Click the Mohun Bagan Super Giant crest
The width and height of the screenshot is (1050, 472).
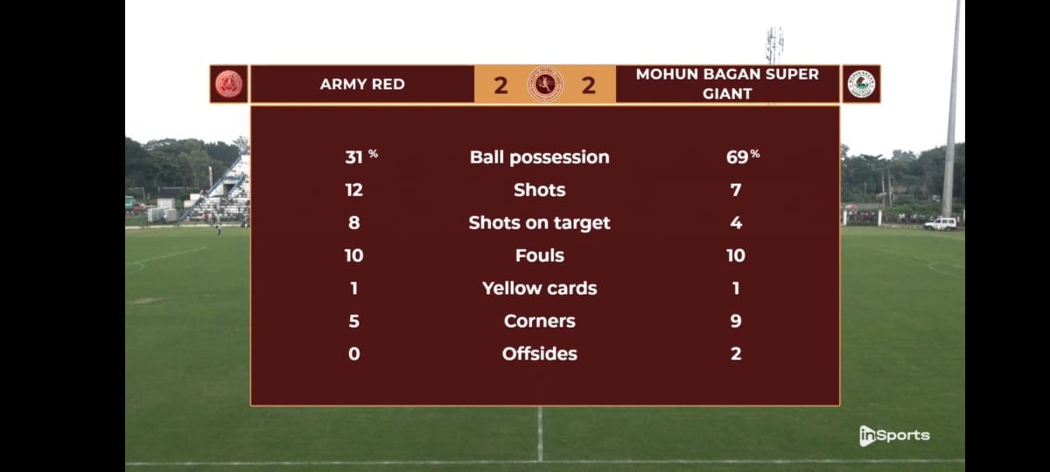[x=861, y=85]
